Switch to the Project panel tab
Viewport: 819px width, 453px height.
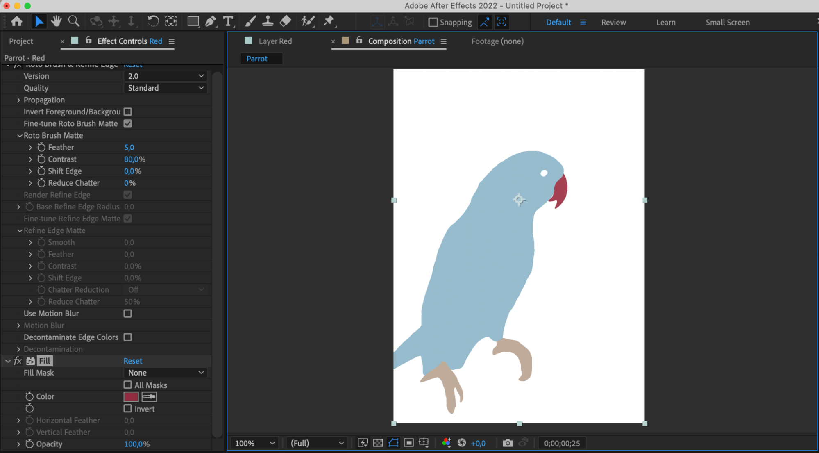click(x=21, y=41)
